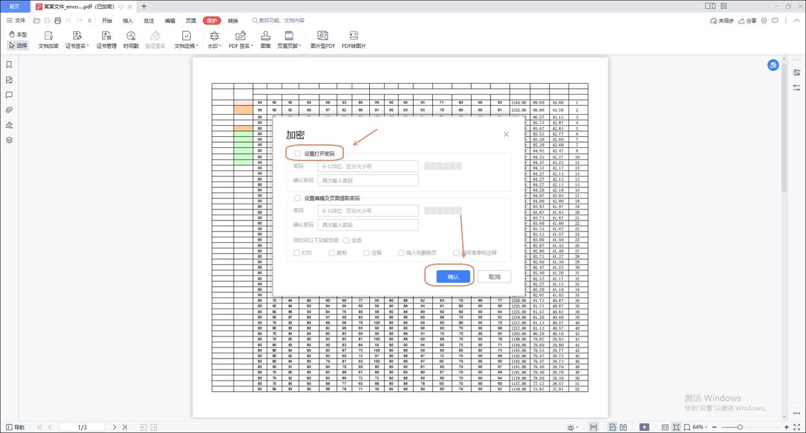806x433 pixels.
Task: Tick the 全选 select-all checkbox
Action: click(347, 240)
